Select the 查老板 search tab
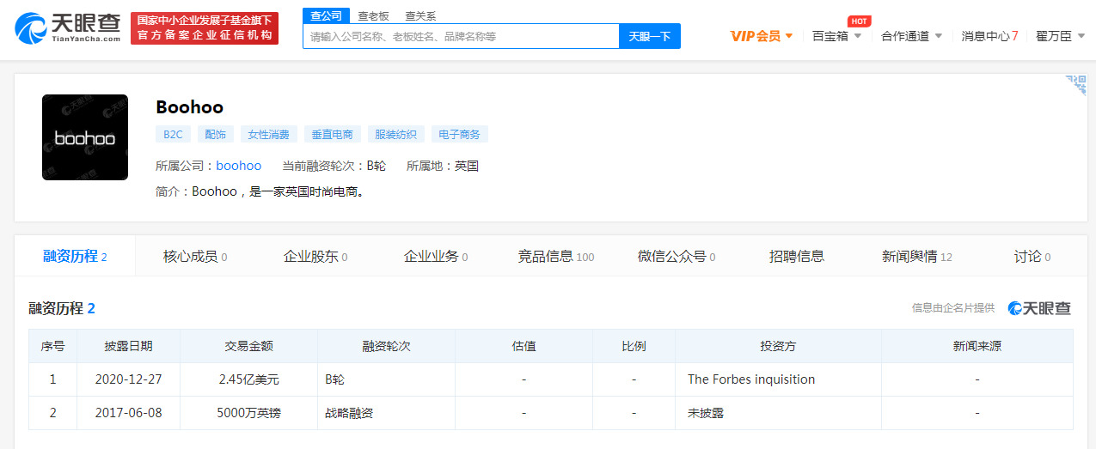Viewport: 1096px width, 449px height. coord(373,15)
